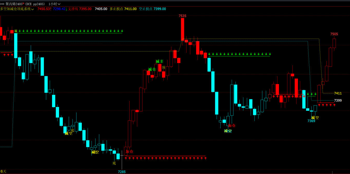Click the yellow 7411 stop level label
The width and height of the screenshot is (350, 174).
(338, 93)
